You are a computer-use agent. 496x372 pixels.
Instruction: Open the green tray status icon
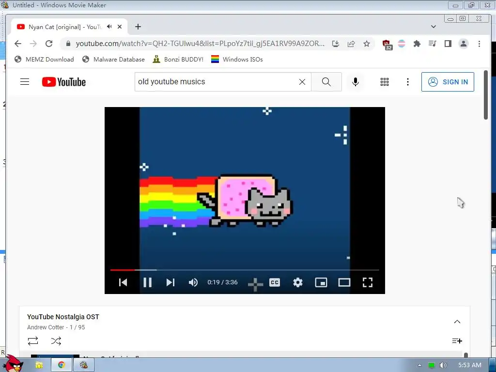pos(431,365)
